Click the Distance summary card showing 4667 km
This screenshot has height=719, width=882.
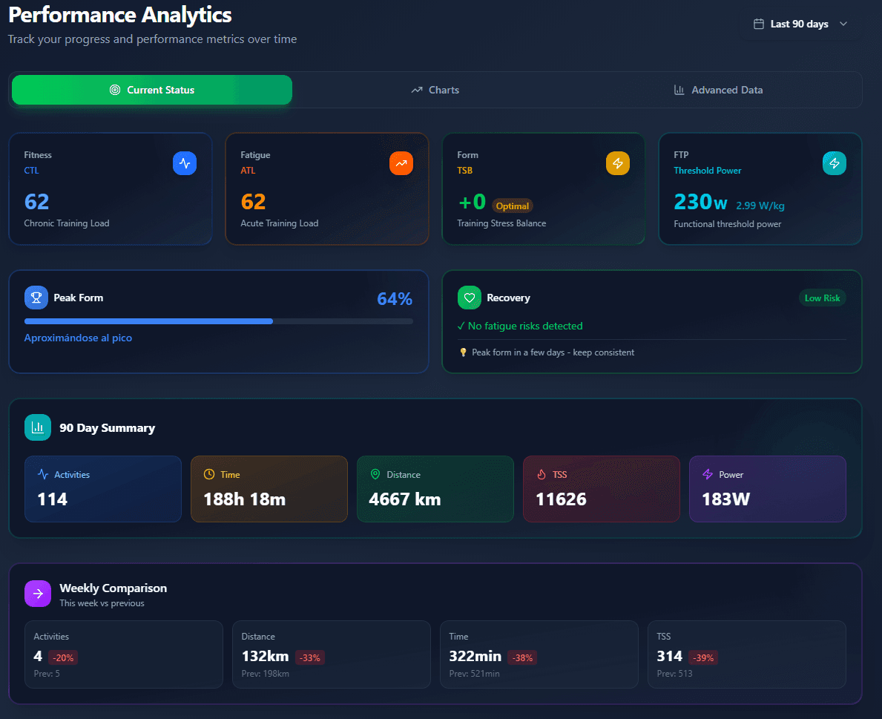(x=435, y=488)
